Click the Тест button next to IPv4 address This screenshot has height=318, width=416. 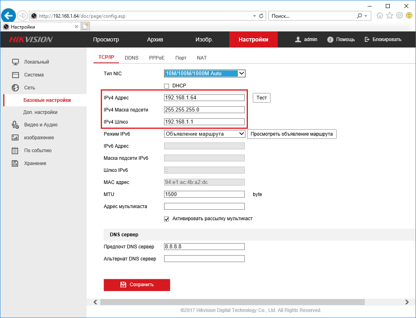click(262, 98)
